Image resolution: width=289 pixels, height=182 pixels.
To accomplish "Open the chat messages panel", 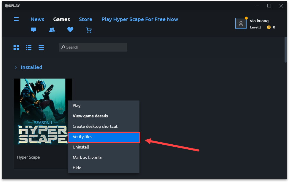I will (33, 30).
